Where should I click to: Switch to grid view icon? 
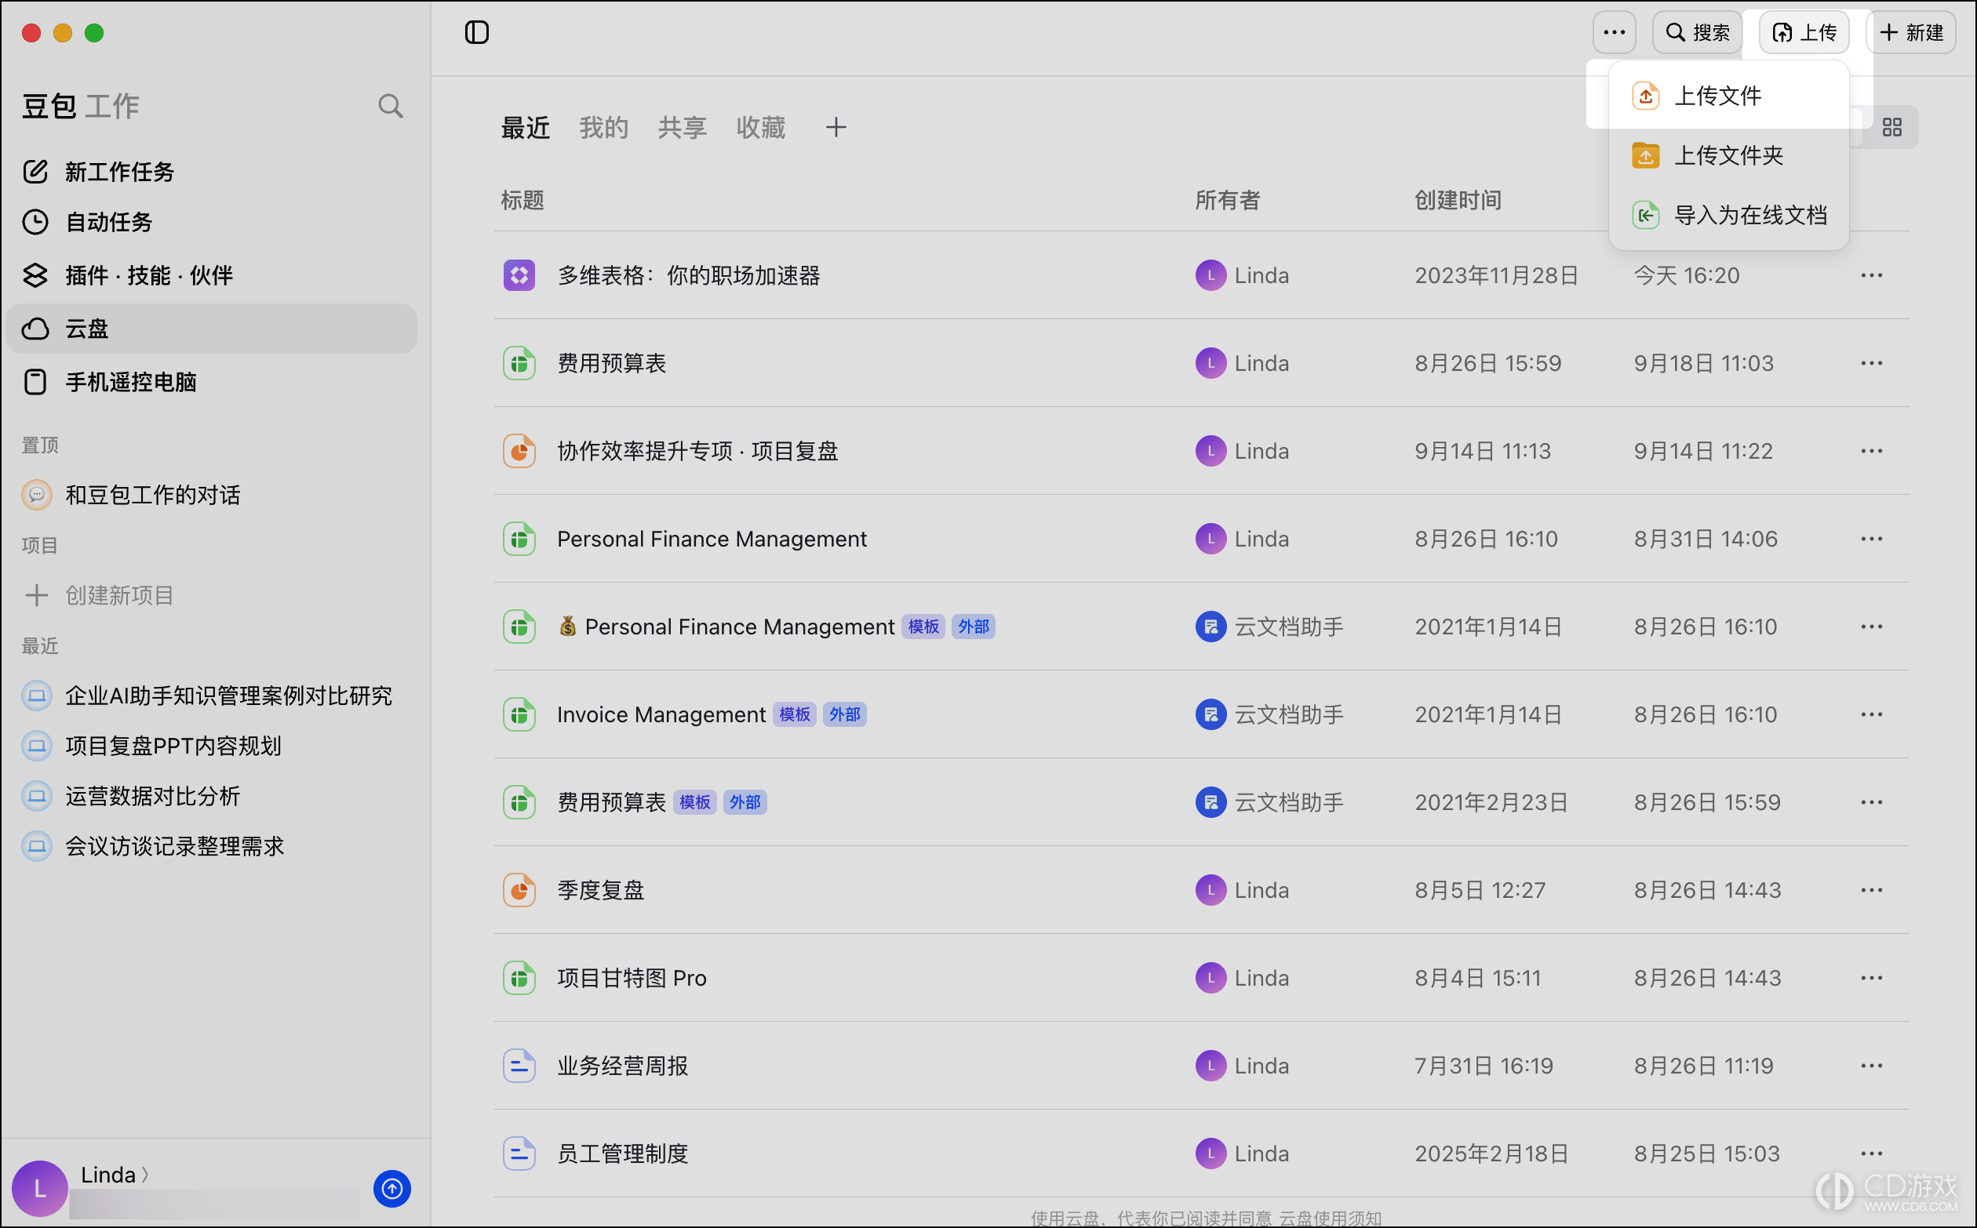[1891, 128]
